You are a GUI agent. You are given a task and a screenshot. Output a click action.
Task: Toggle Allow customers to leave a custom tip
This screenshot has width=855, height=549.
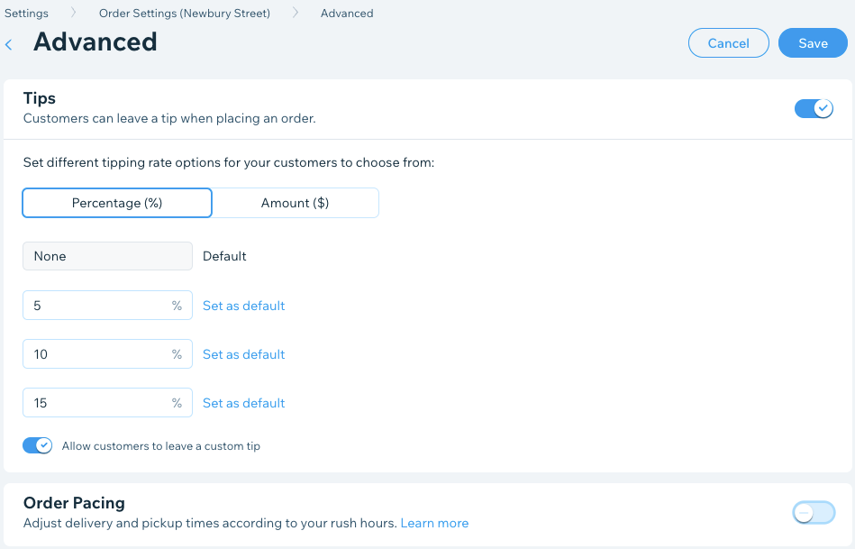38,445
